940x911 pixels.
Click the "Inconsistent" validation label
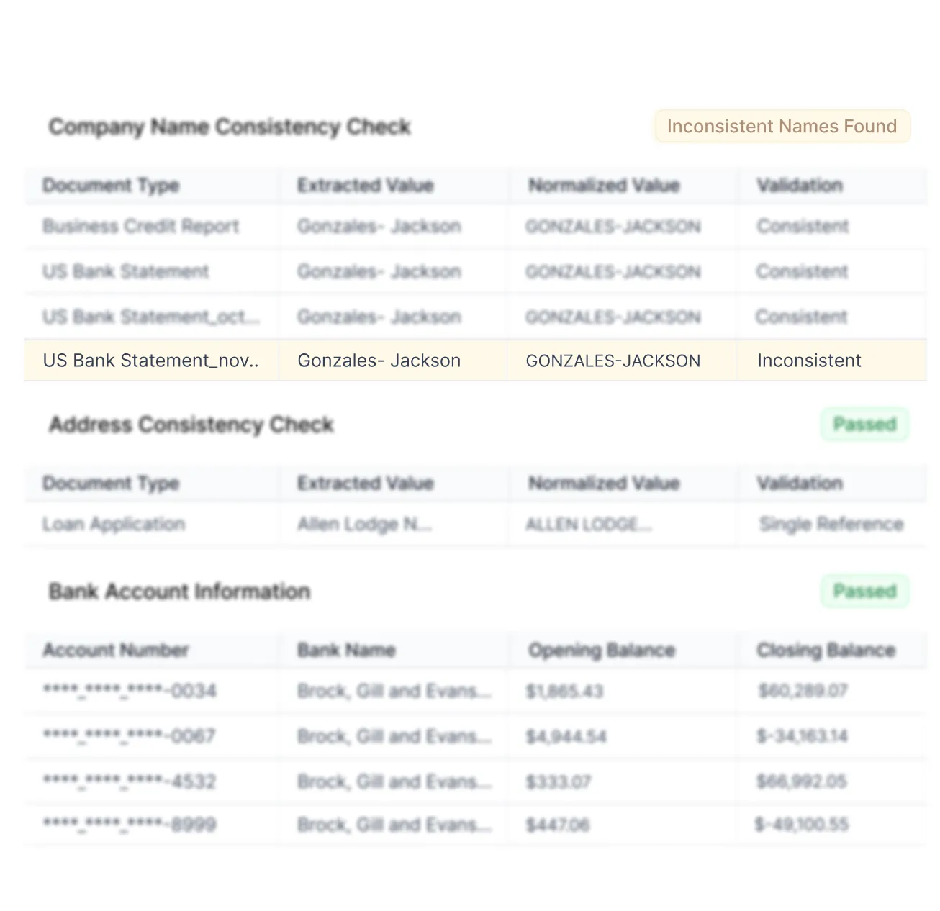809,361
